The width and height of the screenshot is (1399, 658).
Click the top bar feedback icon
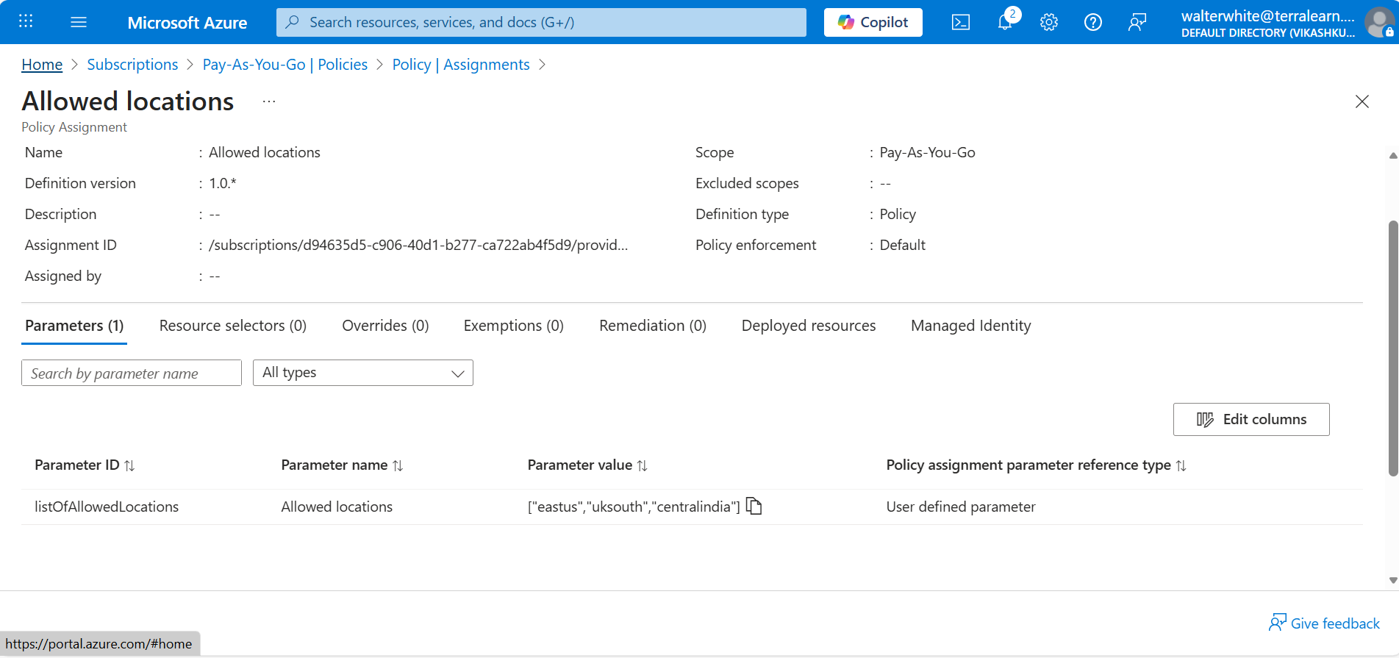tap(1137, 22)
